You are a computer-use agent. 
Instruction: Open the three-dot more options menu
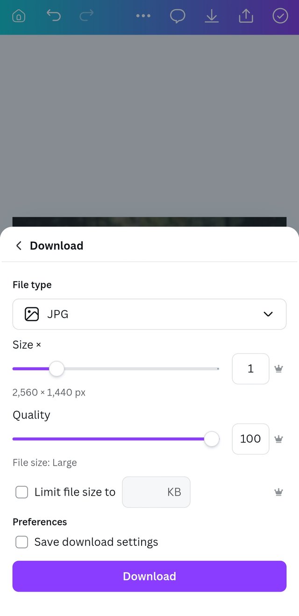(143, 16)
